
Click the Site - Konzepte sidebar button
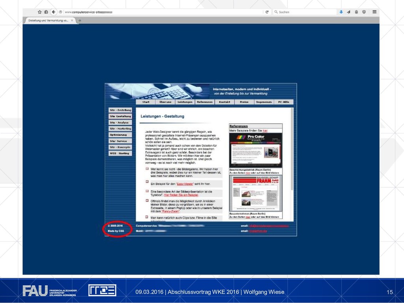pyautogui.click(x=120, y=147)
